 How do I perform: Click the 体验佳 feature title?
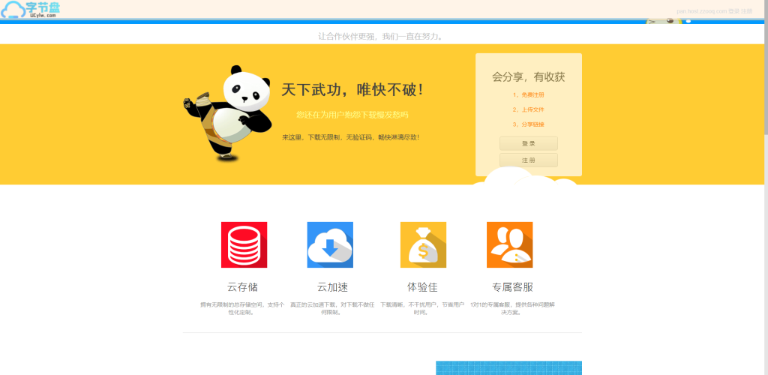(422, 287)
